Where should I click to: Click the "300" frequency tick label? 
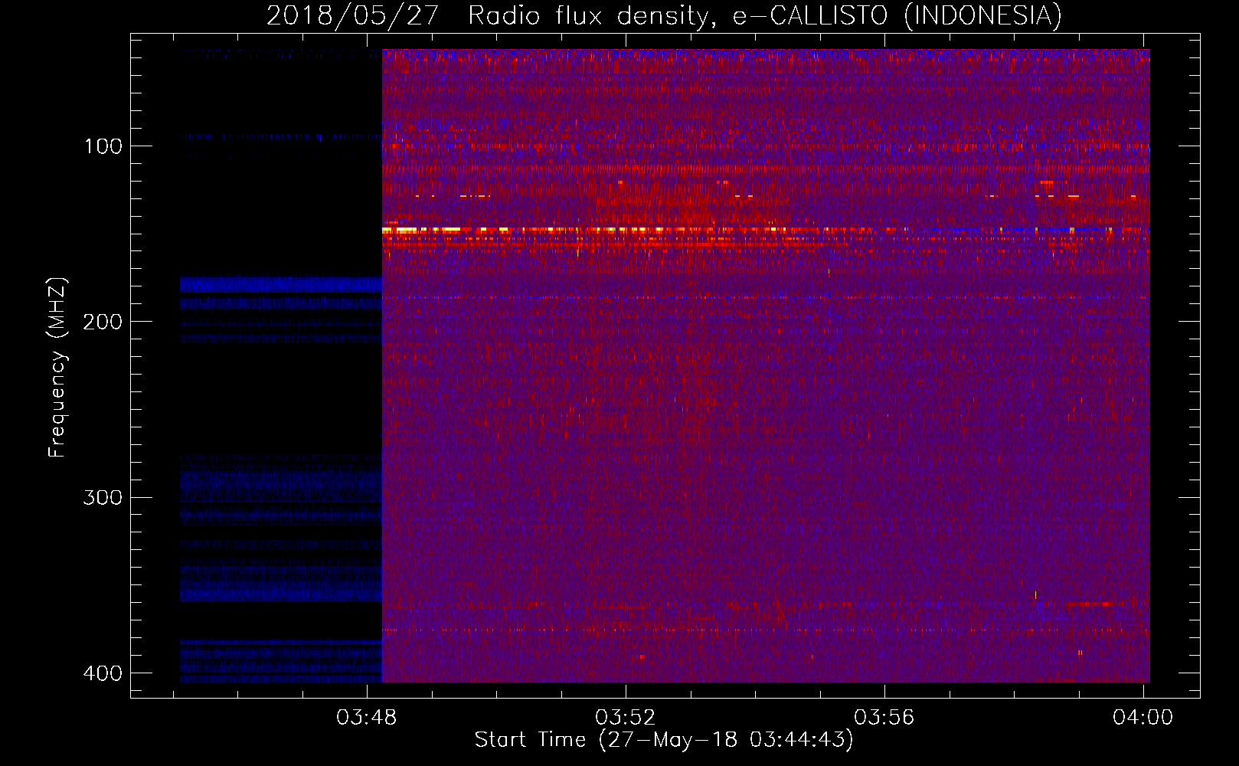pyautogui.click(x=103, y=498)
